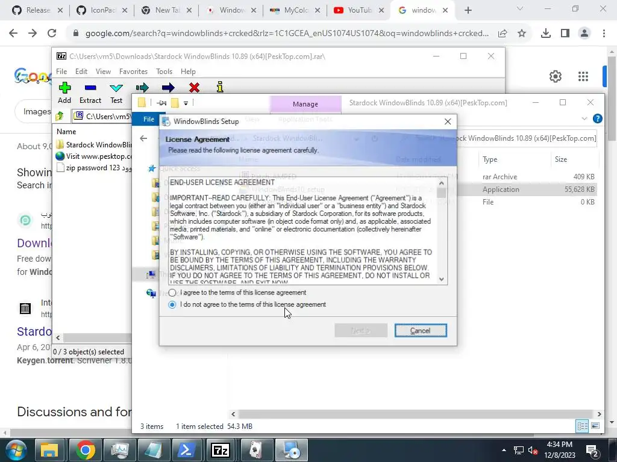Click the Copy arrow icon in 7-Zip toolbar

click(142, 88)
